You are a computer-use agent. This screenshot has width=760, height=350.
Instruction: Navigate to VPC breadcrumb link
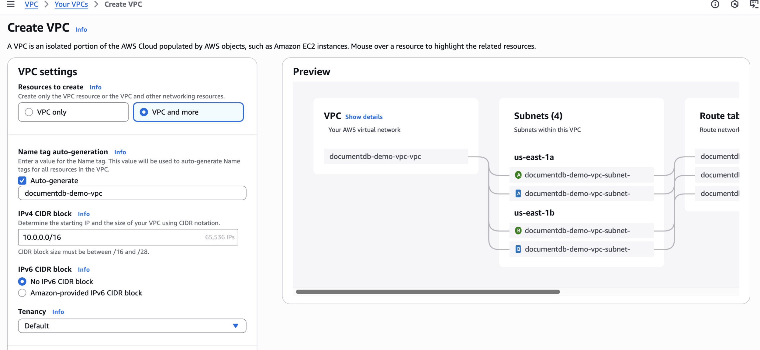pos(31,4)
